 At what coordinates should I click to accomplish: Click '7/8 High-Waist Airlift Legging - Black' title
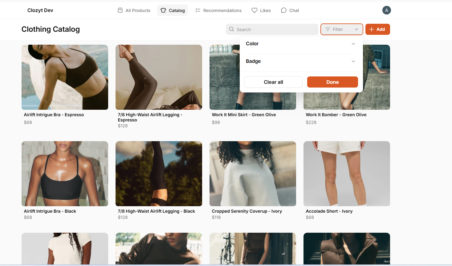[156, 211]
